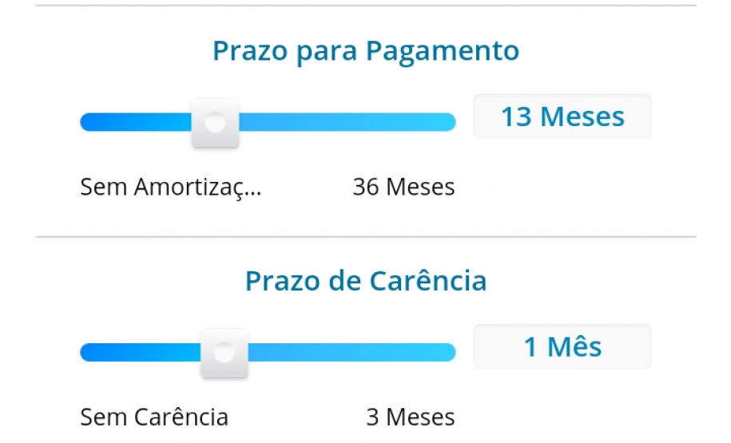Select the 13 Meses value field
Viewport: 731px width, 443px height.
click(562, 117)
